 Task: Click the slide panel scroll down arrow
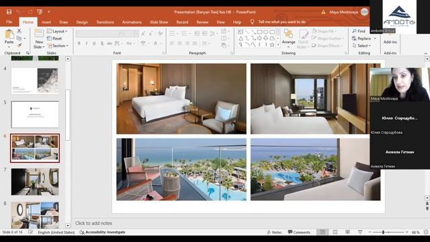[x=68, y=226]
